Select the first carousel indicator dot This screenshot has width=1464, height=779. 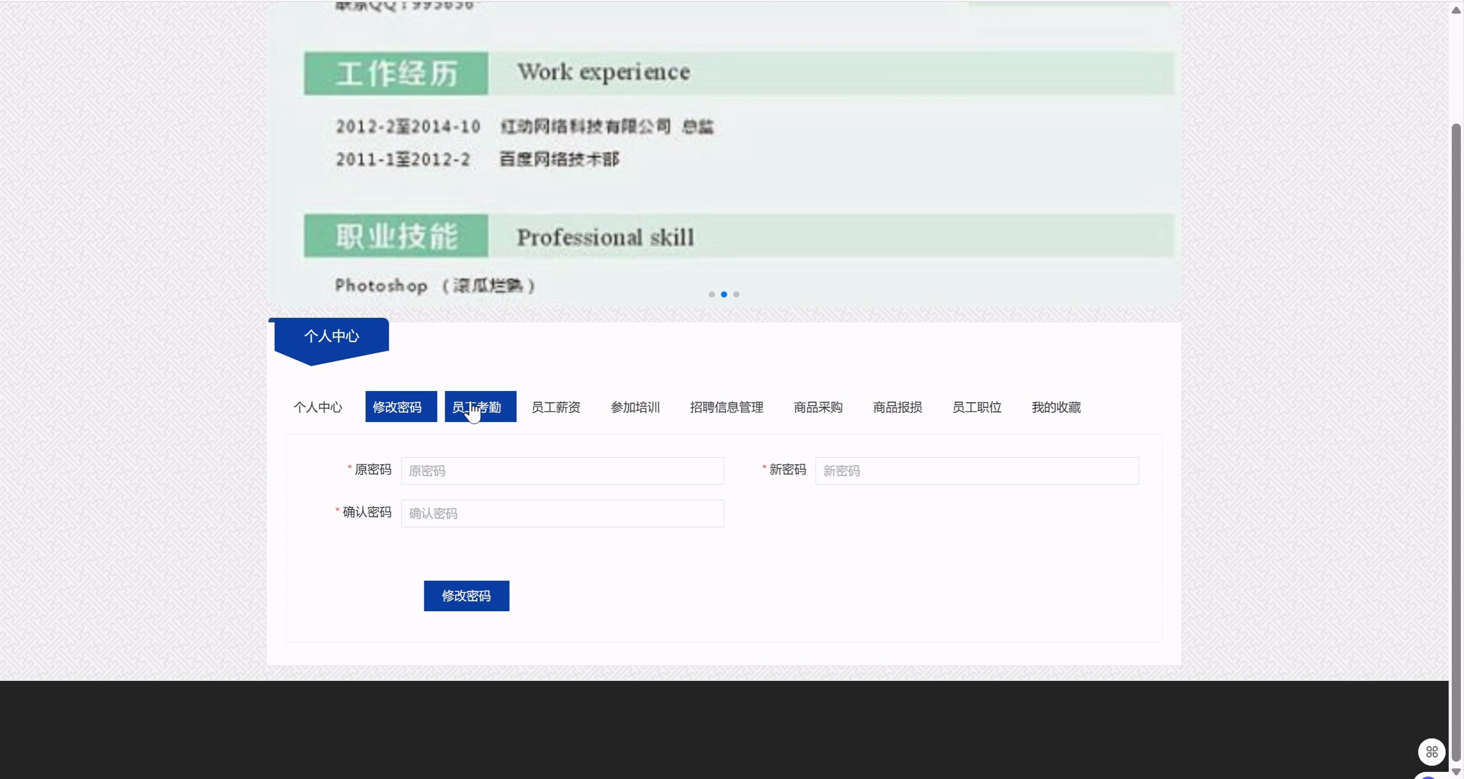pyautogui.click(x=711, y=294)
